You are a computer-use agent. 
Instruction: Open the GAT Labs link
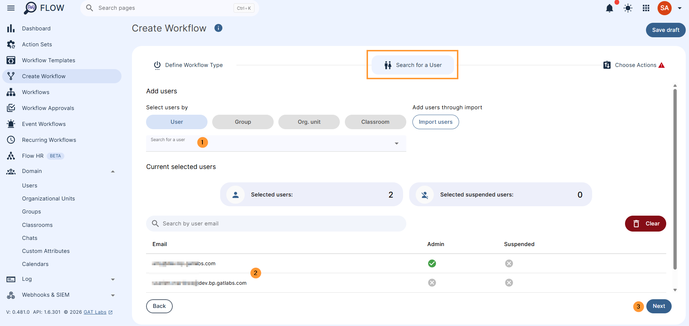tap(95, 312)
